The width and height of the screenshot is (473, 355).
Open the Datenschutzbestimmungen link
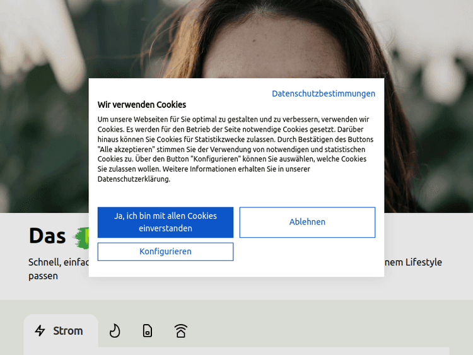[323, 93]
